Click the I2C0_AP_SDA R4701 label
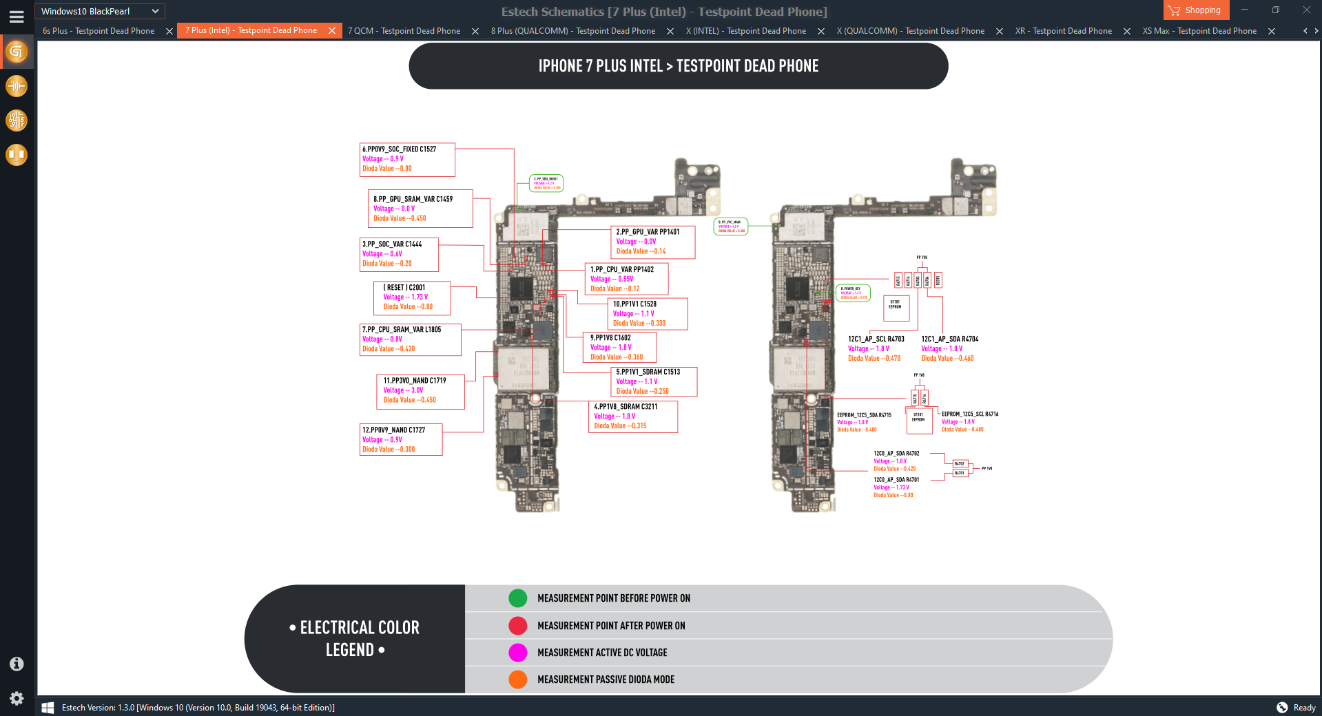 [x=896, y=480]
